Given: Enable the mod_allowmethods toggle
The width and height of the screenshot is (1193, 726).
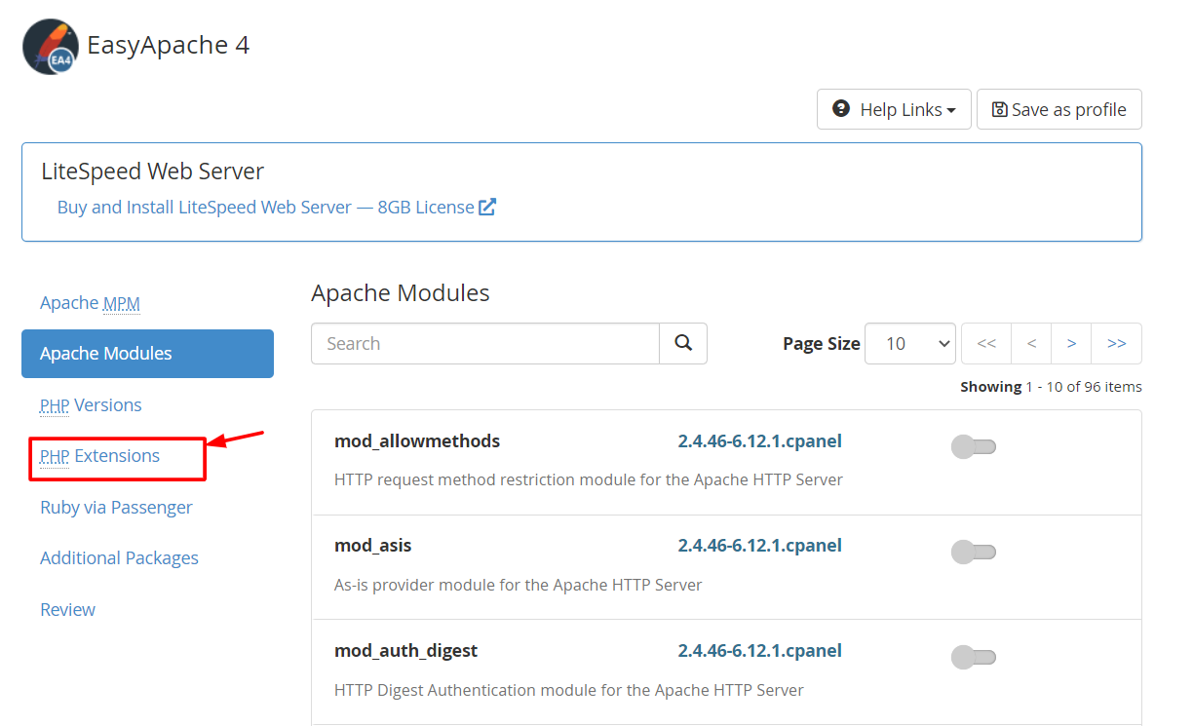Looking at the screenshot, I should pyautogui.click(x=973, y=447).
